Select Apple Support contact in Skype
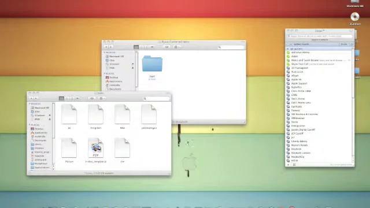Screen dimensions: 370x208 (x=319, y=83)
